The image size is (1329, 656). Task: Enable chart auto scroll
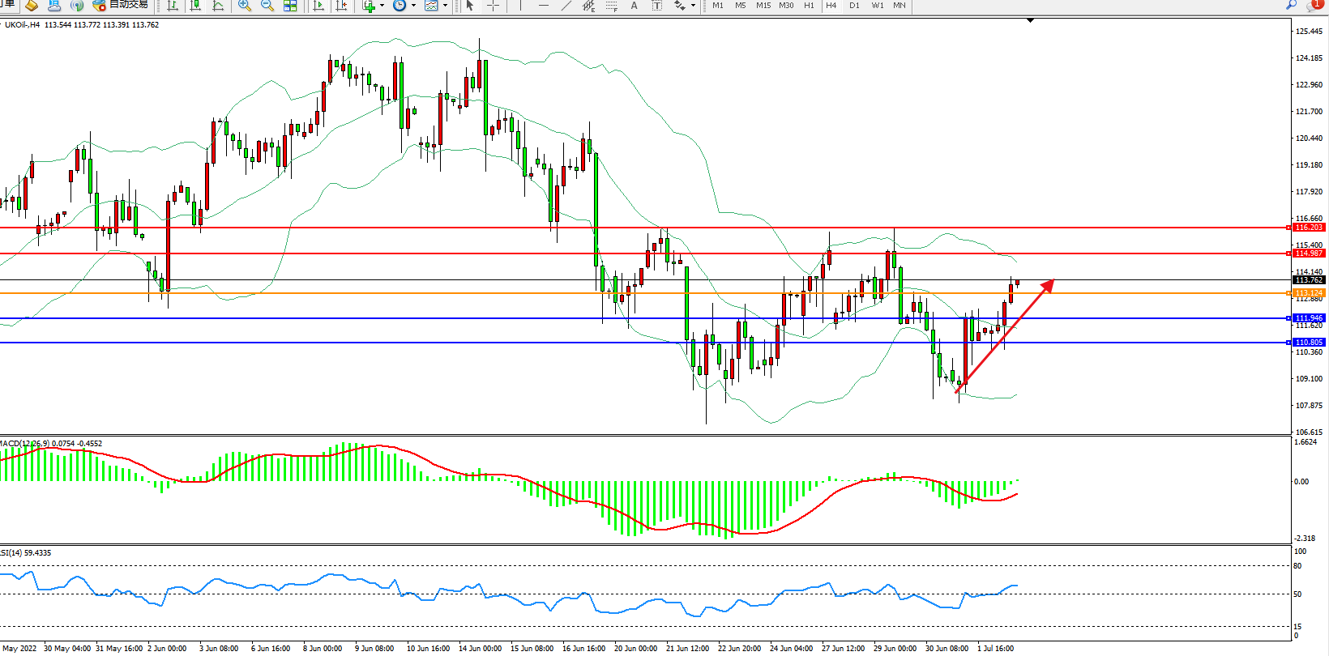[x=318, y=6]
